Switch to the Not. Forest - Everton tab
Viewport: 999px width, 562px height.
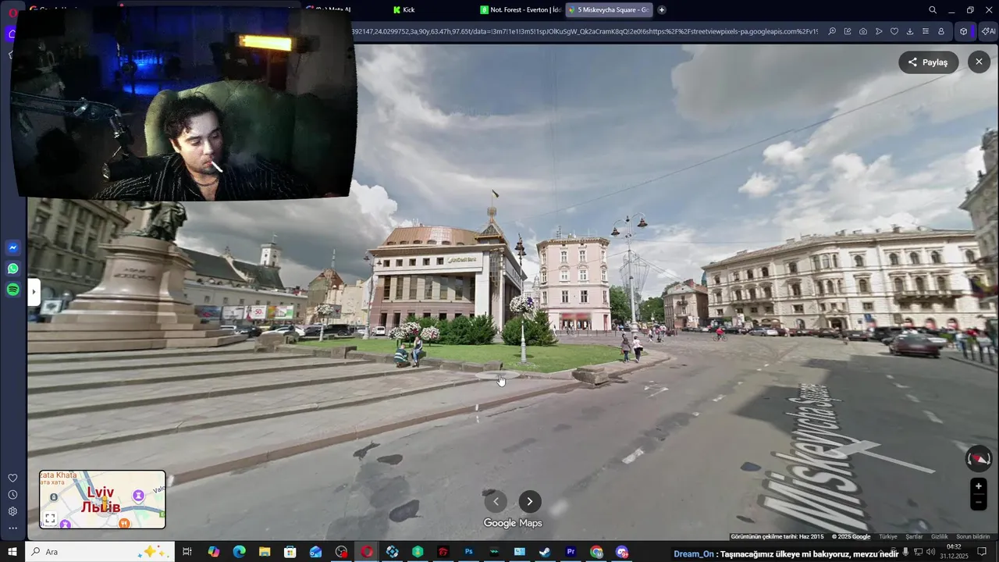click(520, 10)
